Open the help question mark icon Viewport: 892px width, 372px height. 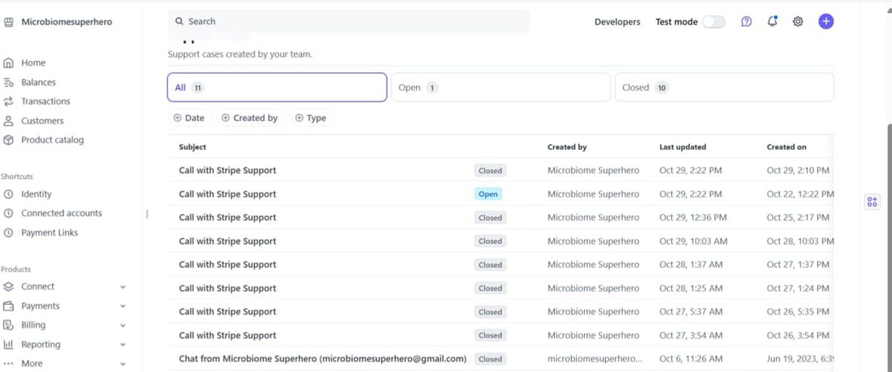pyautogui.click(x=746, y=22)
